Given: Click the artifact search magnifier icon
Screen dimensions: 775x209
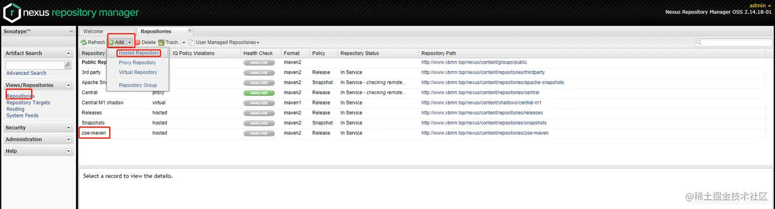Looking at the screenshot, I should tap(68, 65).
